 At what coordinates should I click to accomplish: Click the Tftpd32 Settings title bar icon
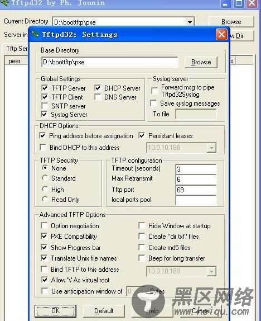point(35,34)
